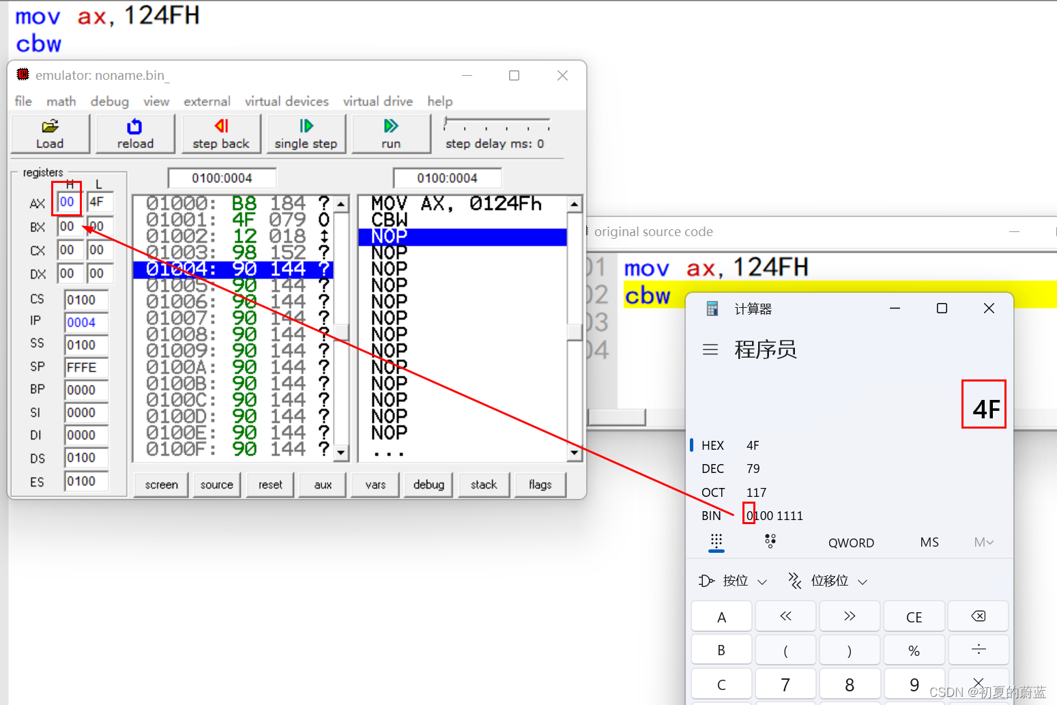Click the Load button in emulator toolbar
Viewport: 1057px width, 705px height.
[x=50, y=133]
